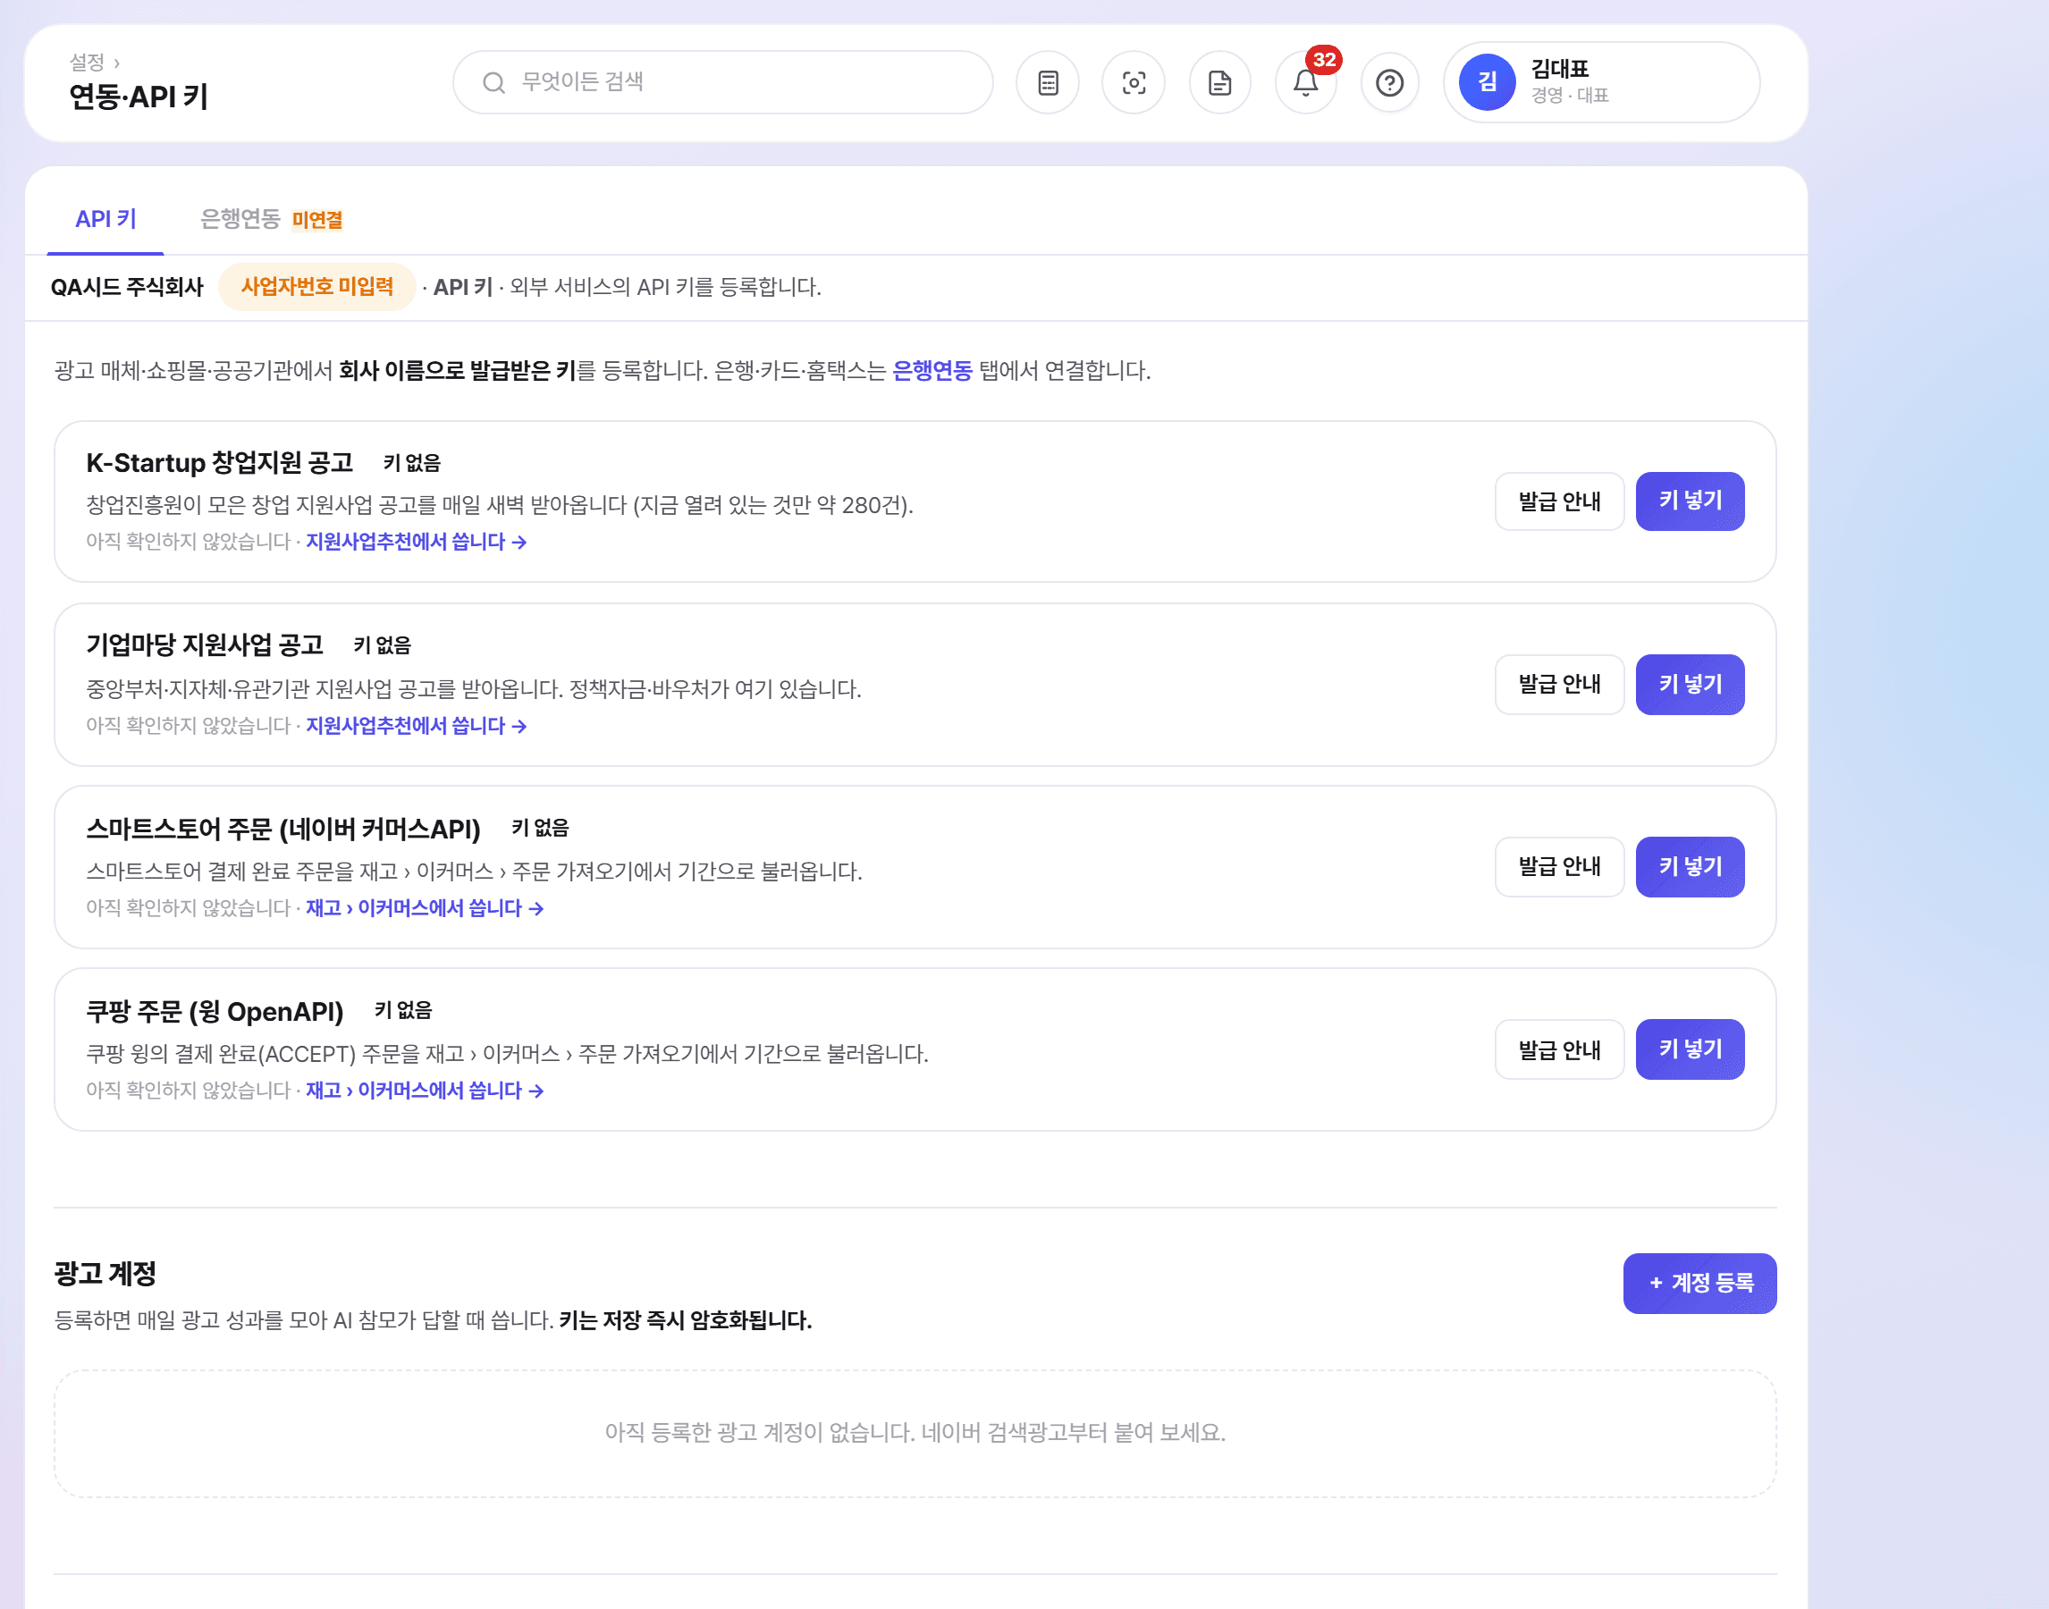This screenshot has height=1609, width=2049.
Task: Click 발급 안내 for 기업마당 지원사업 공고
Action: coord(1559,684)
